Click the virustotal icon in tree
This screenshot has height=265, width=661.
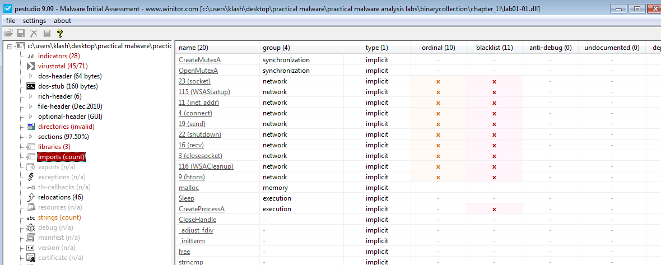pos(30,66)
